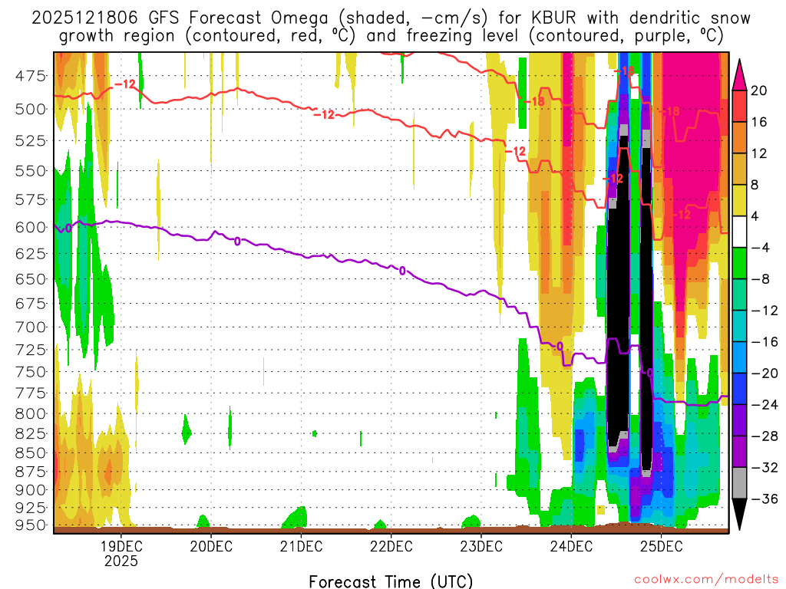Click the black below -36 arrow on colorbar

[x=739, y=514]
